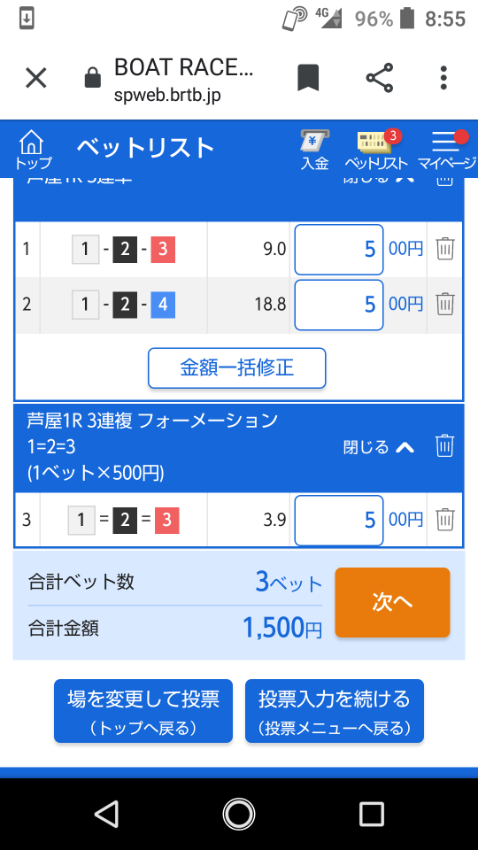The image size is (478, 850).
Task: Edit amount field for 1=2=3 bet
Action: click(339, 520)
